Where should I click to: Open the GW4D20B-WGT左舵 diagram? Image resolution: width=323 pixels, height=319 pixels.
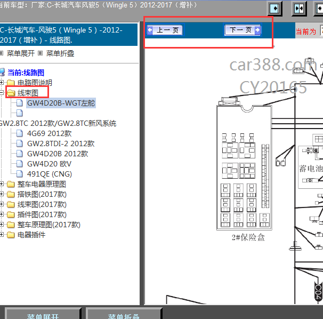[x=61, y=103]
